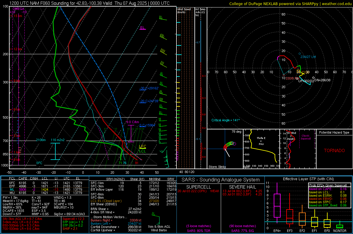Select the SFC-1km shear row
The image size is (353, 234).
click(133, 183)
